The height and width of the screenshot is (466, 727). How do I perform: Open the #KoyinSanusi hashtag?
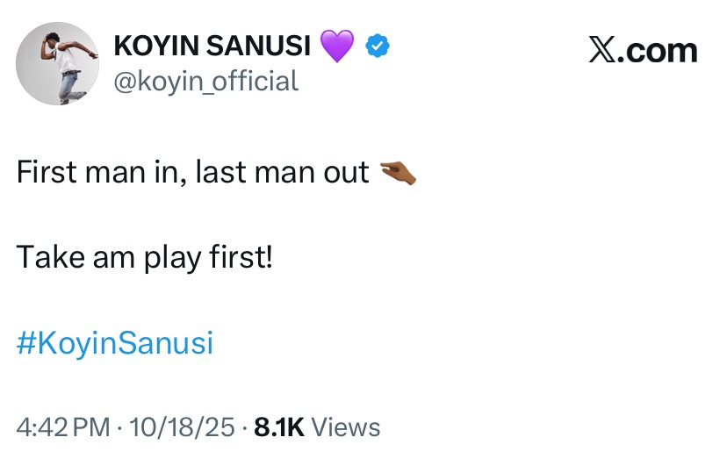click(114, 343)
